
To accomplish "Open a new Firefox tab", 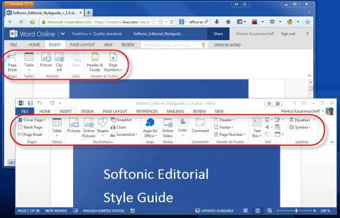I will [x=88, y=12].
